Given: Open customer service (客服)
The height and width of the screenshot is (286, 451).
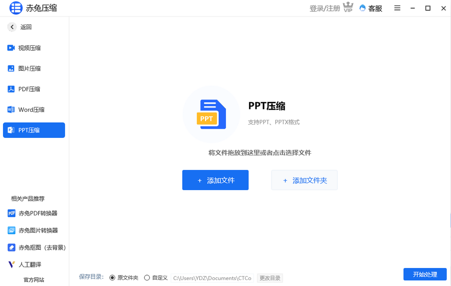Looking at the screenshot, I should [x=371, y=8].
